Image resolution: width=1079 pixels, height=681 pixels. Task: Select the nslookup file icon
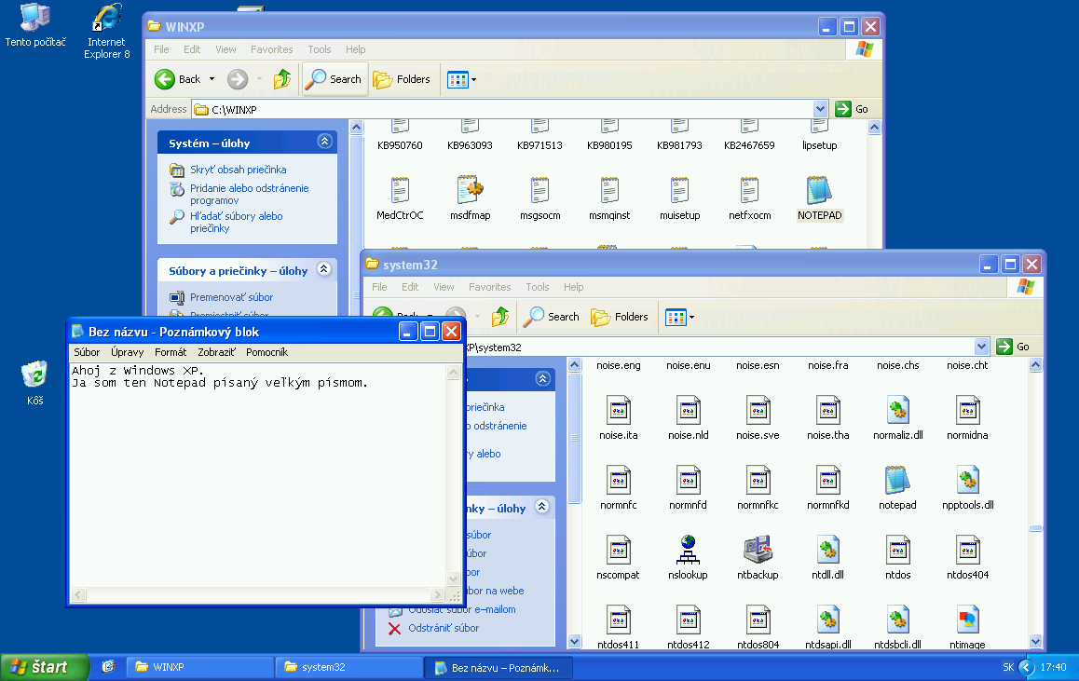[688, 551]
